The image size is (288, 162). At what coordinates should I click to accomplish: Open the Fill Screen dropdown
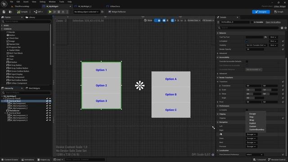tap(208, 20)
